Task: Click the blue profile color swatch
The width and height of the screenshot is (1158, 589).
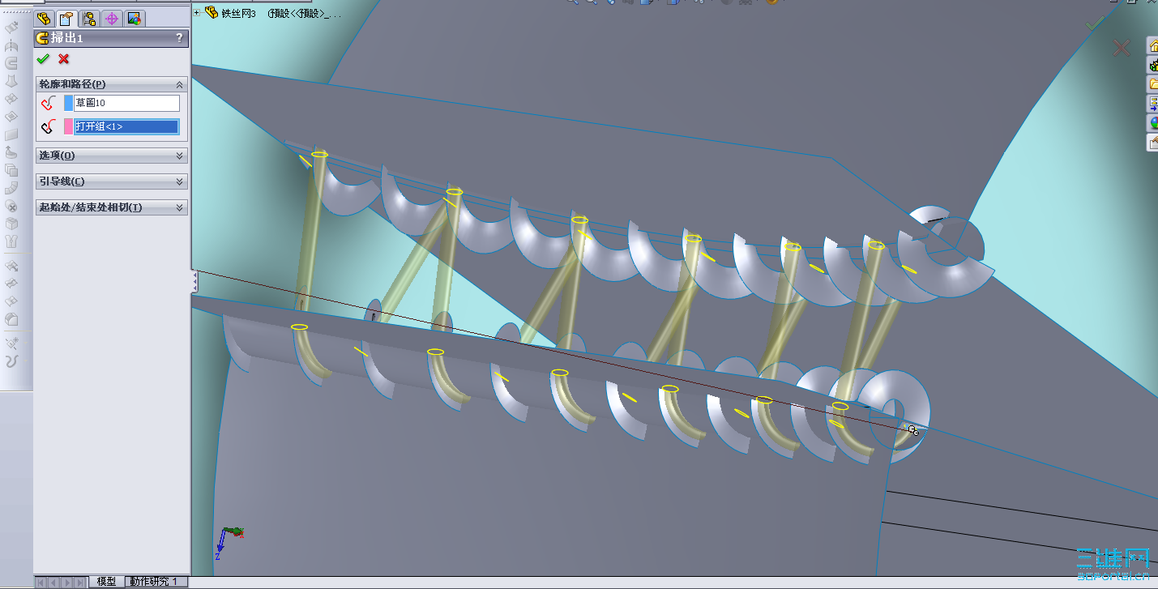Action: 68,103
